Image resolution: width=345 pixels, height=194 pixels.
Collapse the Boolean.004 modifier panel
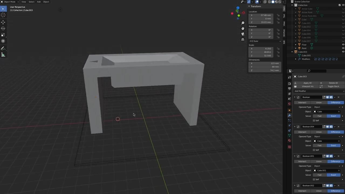pos(295,127)
